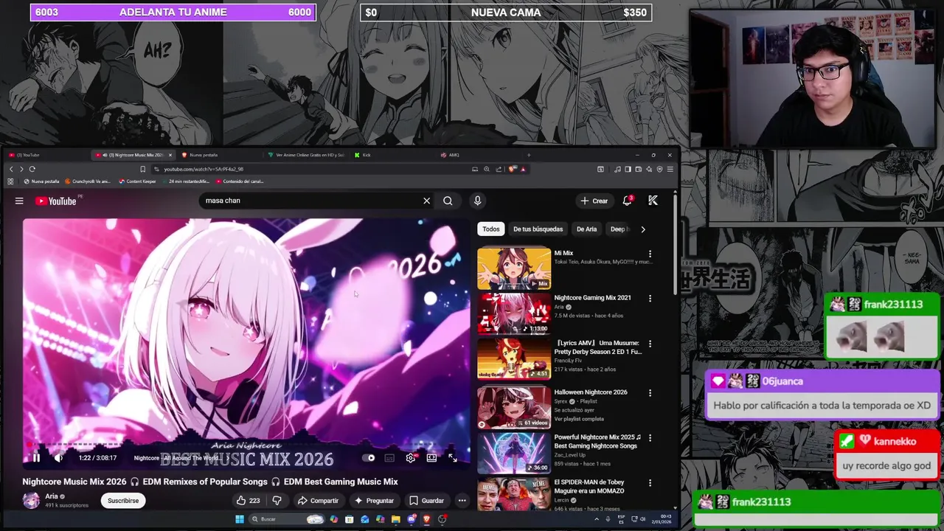
Task: Open 'Powerful Nightcore Mix 2025' thumbnail
Action: tap(514, 453)
